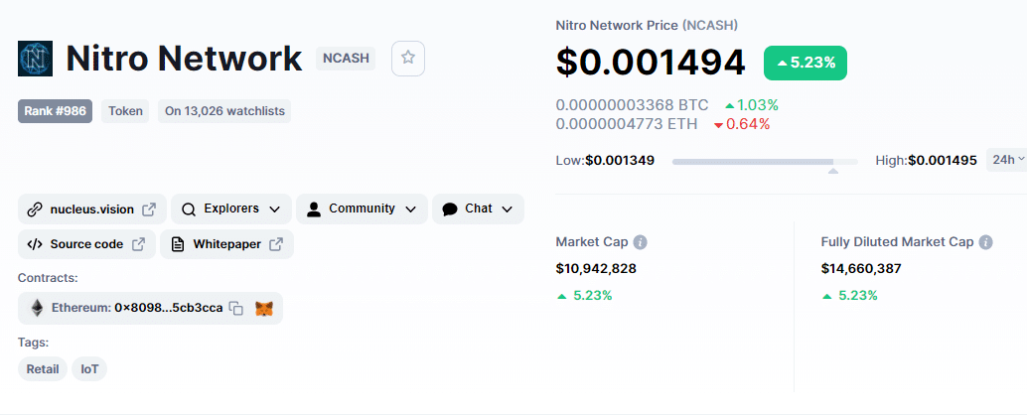Show Market Cap info tooltip icon

640,242
